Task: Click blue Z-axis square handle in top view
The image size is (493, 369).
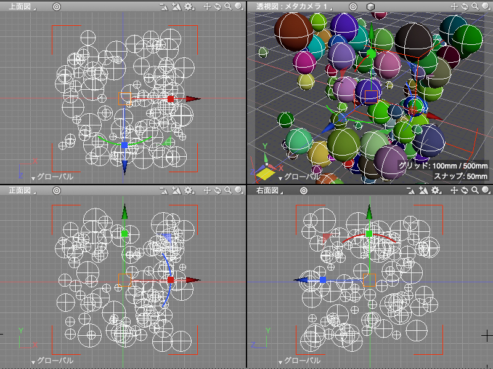Action: [x=124, y=145]
